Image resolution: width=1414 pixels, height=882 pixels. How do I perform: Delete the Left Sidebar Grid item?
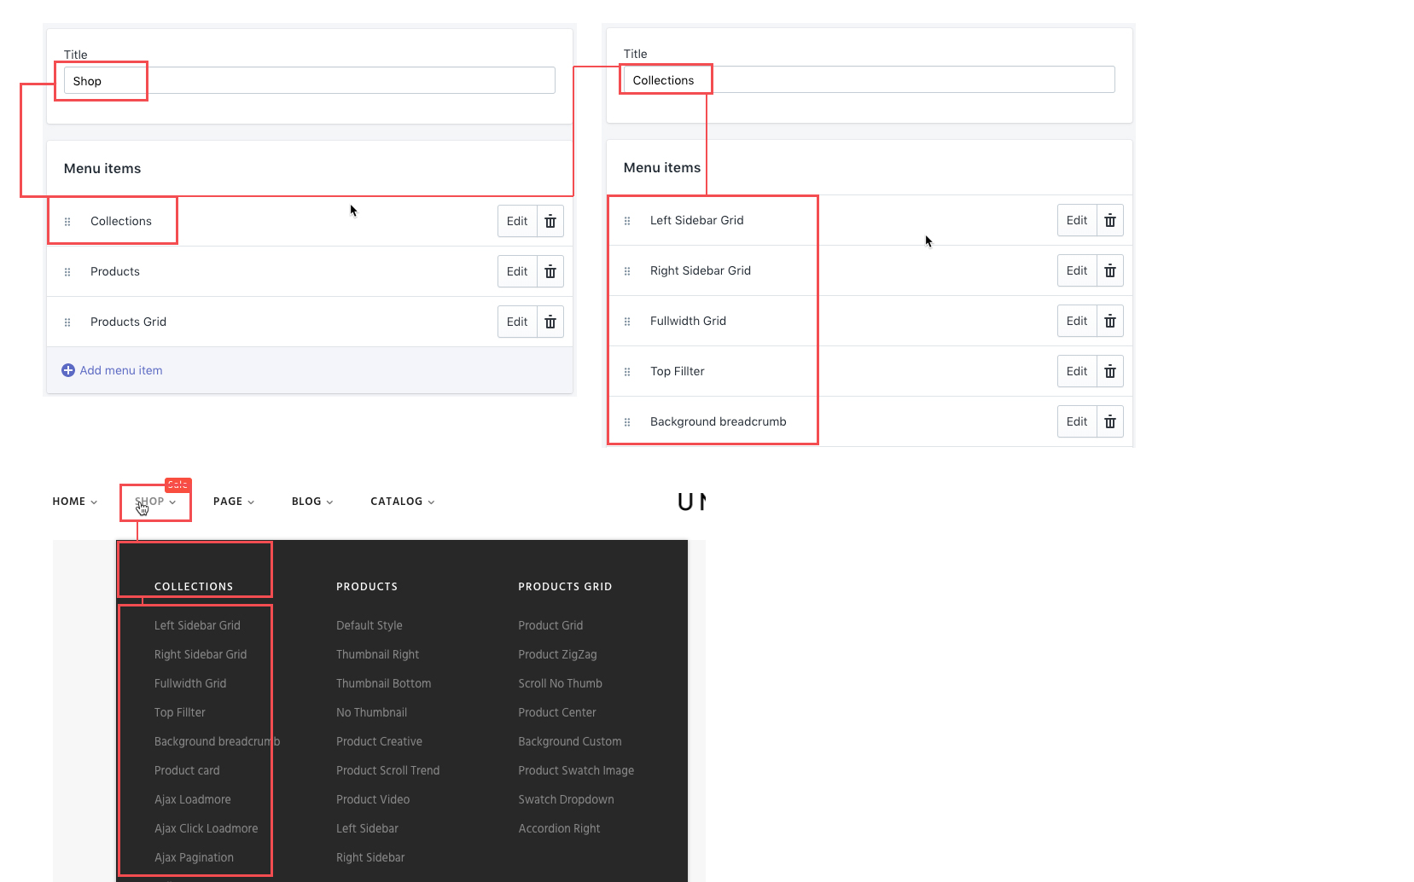pyautogui.click(x=1110, y=221)
